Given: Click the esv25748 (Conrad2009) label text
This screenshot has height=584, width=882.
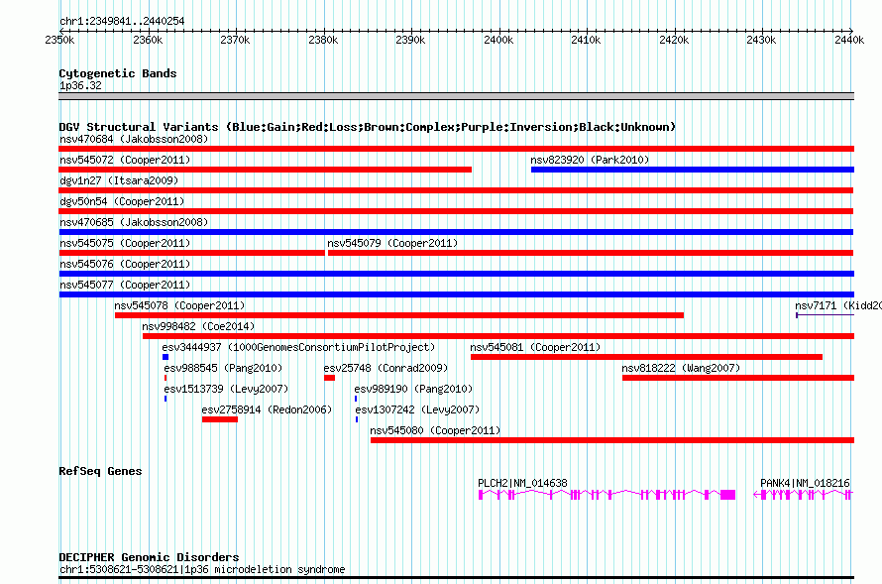Looking at the screenshot, I should pos(386,368).
